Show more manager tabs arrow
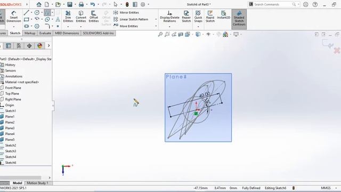The width and height of the screenshot is (341, 192). coord(48,46)
